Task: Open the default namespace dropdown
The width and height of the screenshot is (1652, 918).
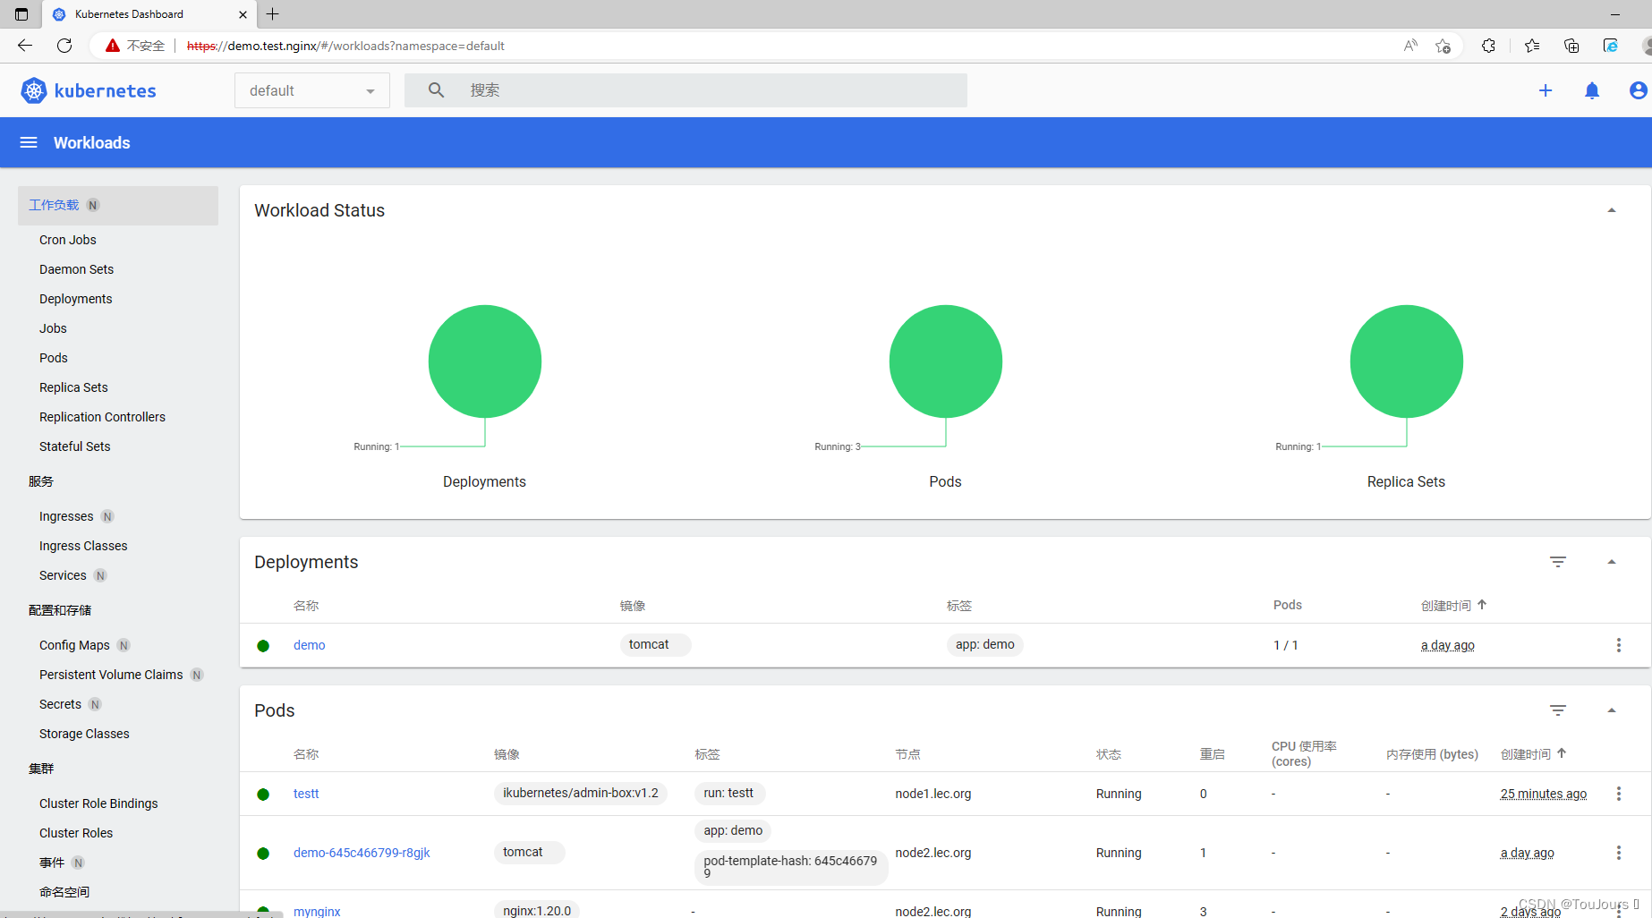Action: point(311,89)
